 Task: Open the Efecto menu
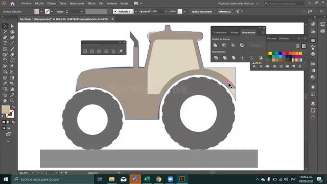(91, 4)
